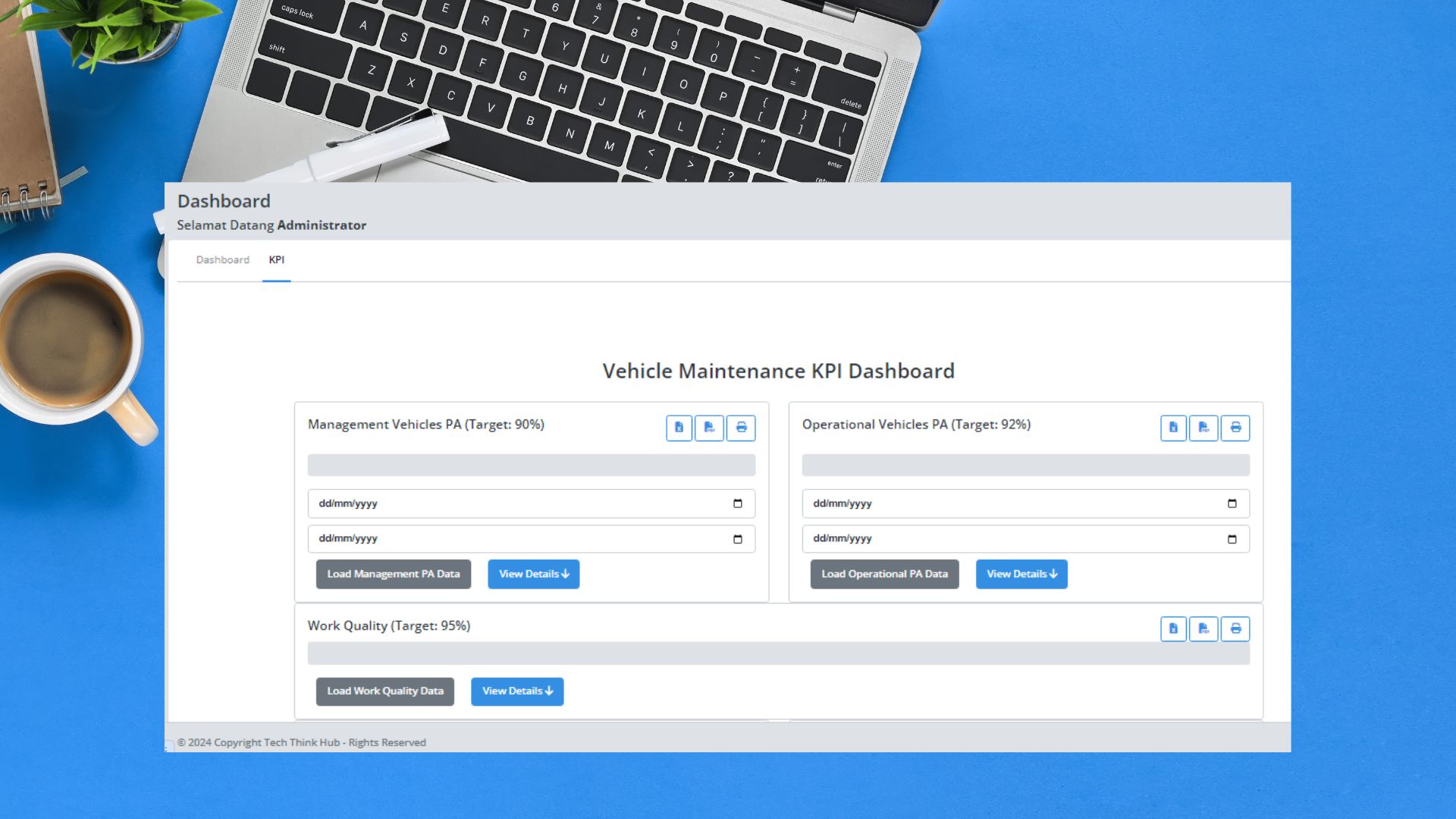Export Work Quality data to Excel
This screenshot has width=1456, height=819.
pos(1173,629)
